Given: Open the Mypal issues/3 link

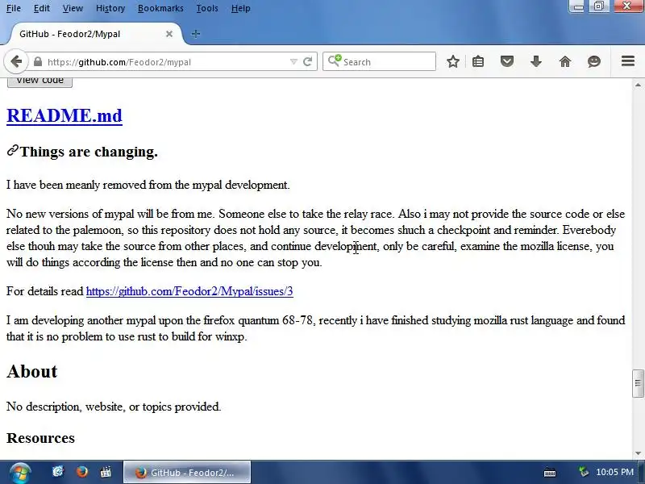Looking at the screenshot, I should coord(189,291).
